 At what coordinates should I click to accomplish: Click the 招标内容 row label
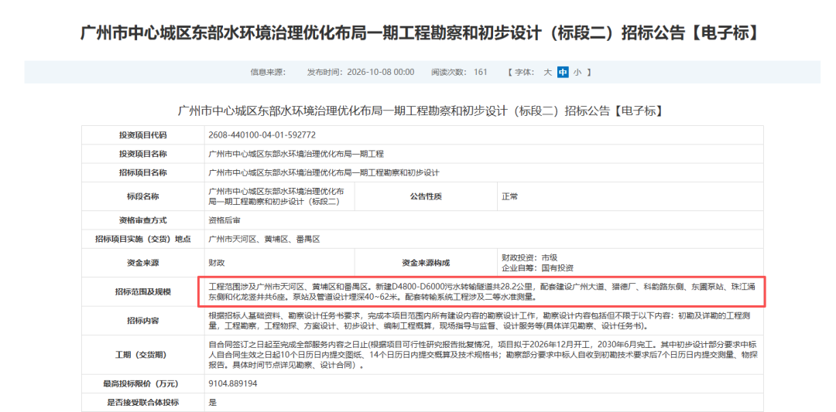pos(143,321)
